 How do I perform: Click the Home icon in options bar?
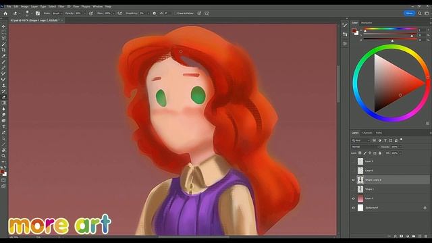(x=5, y=13)
